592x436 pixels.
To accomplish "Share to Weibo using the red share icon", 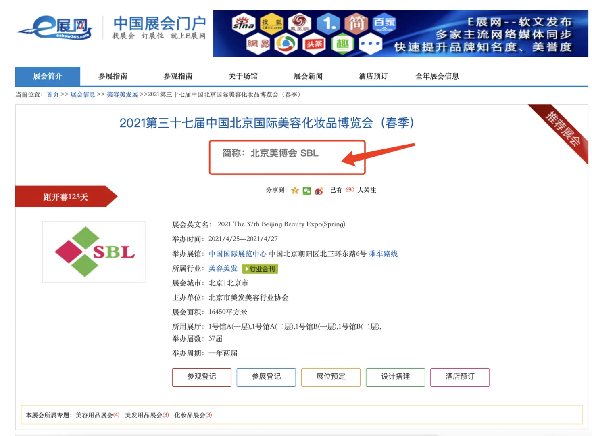I will coord(319,190).
